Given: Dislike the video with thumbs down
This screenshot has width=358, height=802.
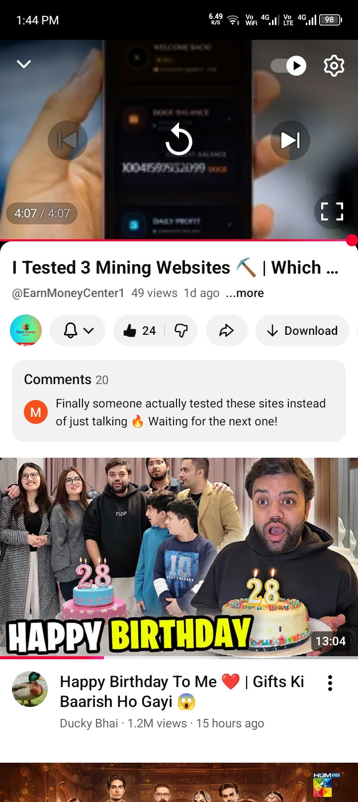Looking at the screenshot, I should pyautogui.click(x=181, y=330).
